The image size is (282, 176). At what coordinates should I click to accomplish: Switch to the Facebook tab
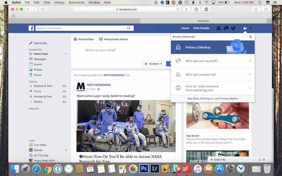click(x=203, y=21)
